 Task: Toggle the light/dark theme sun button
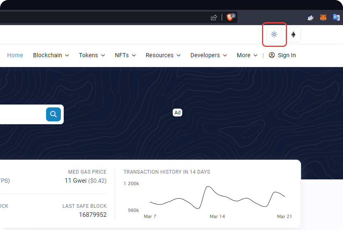click(274, 35)
